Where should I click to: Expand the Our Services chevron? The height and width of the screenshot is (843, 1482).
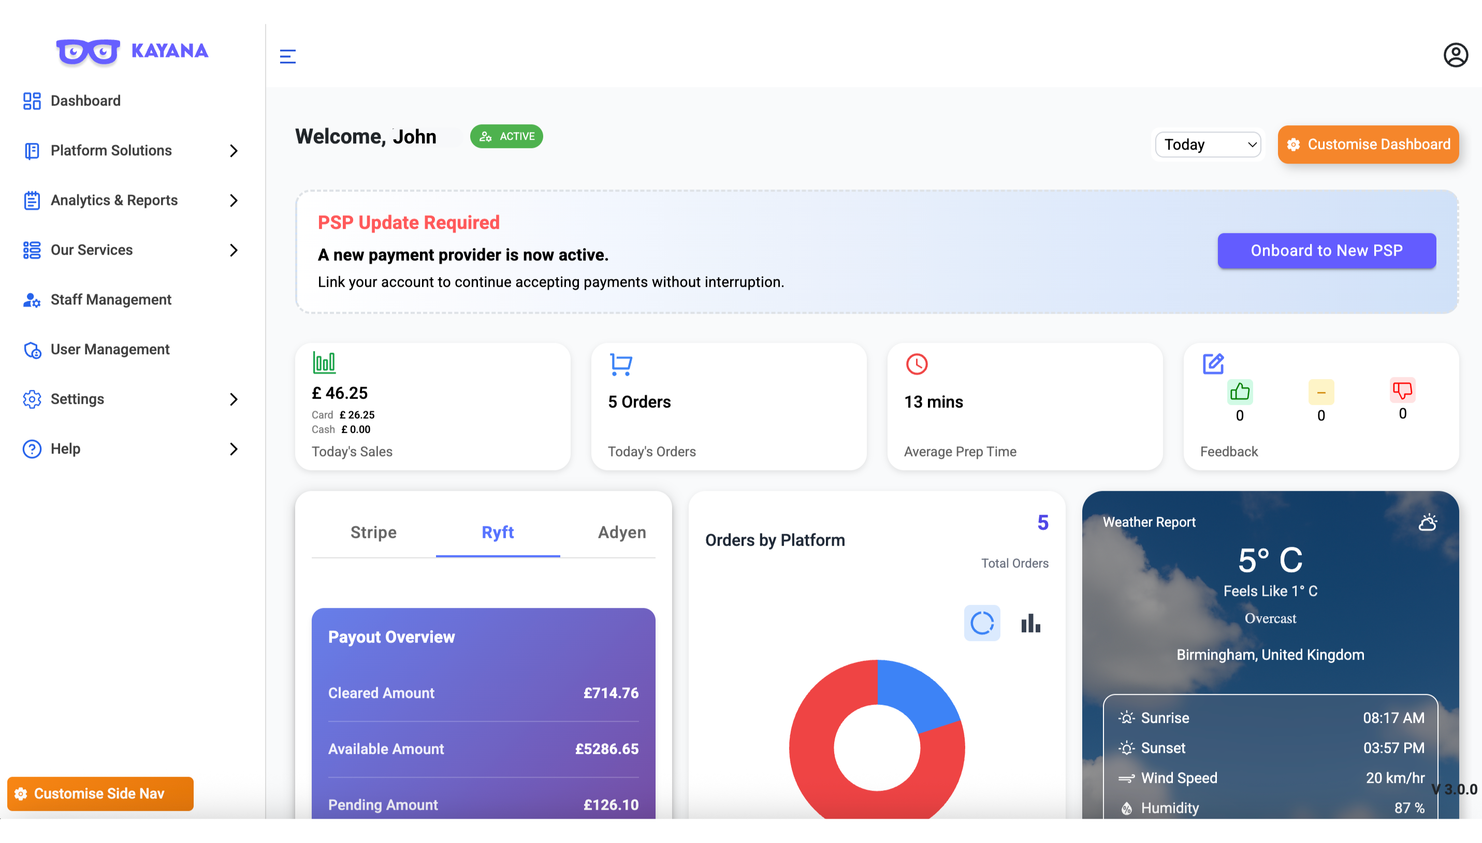(234, 251)
